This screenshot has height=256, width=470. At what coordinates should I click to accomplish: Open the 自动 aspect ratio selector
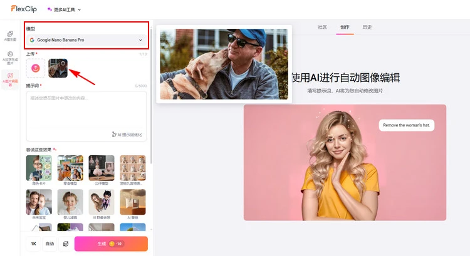[49, 244]
